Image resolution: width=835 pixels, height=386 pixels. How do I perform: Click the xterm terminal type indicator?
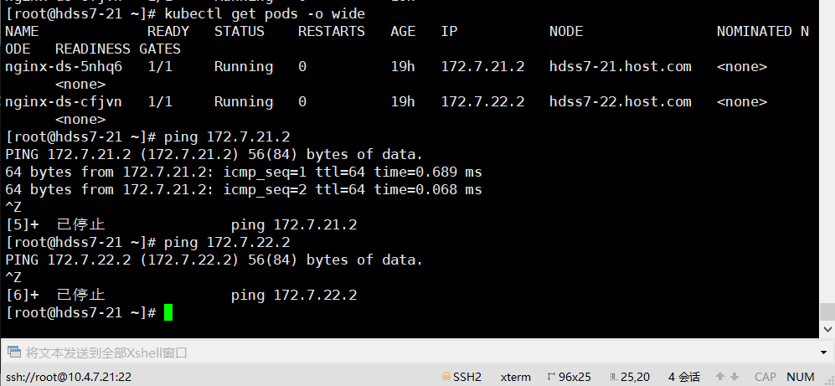pyautogui.click(x=515, y=377)
